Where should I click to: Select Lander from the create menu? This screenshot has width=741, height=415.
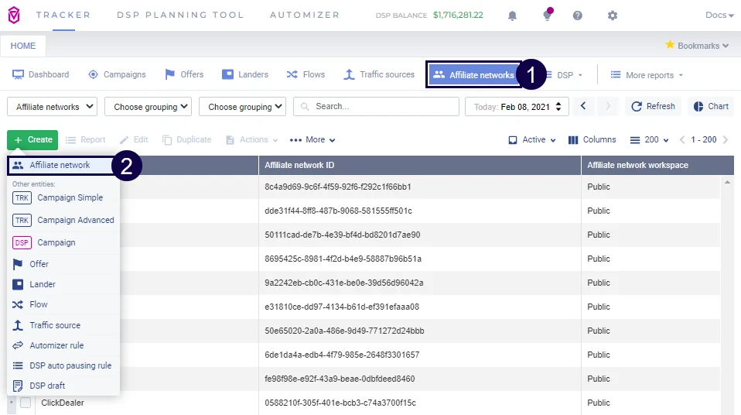click(x=43, y=284)
